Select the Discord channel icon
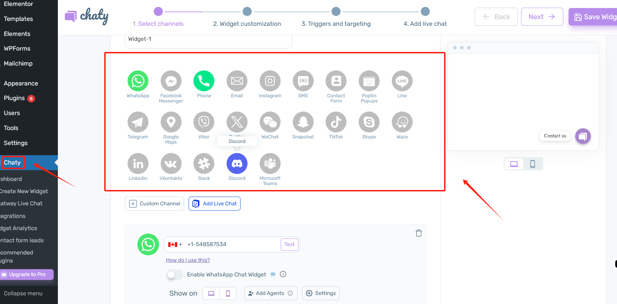This screenshot has width=617, height=304. [237, 164]
